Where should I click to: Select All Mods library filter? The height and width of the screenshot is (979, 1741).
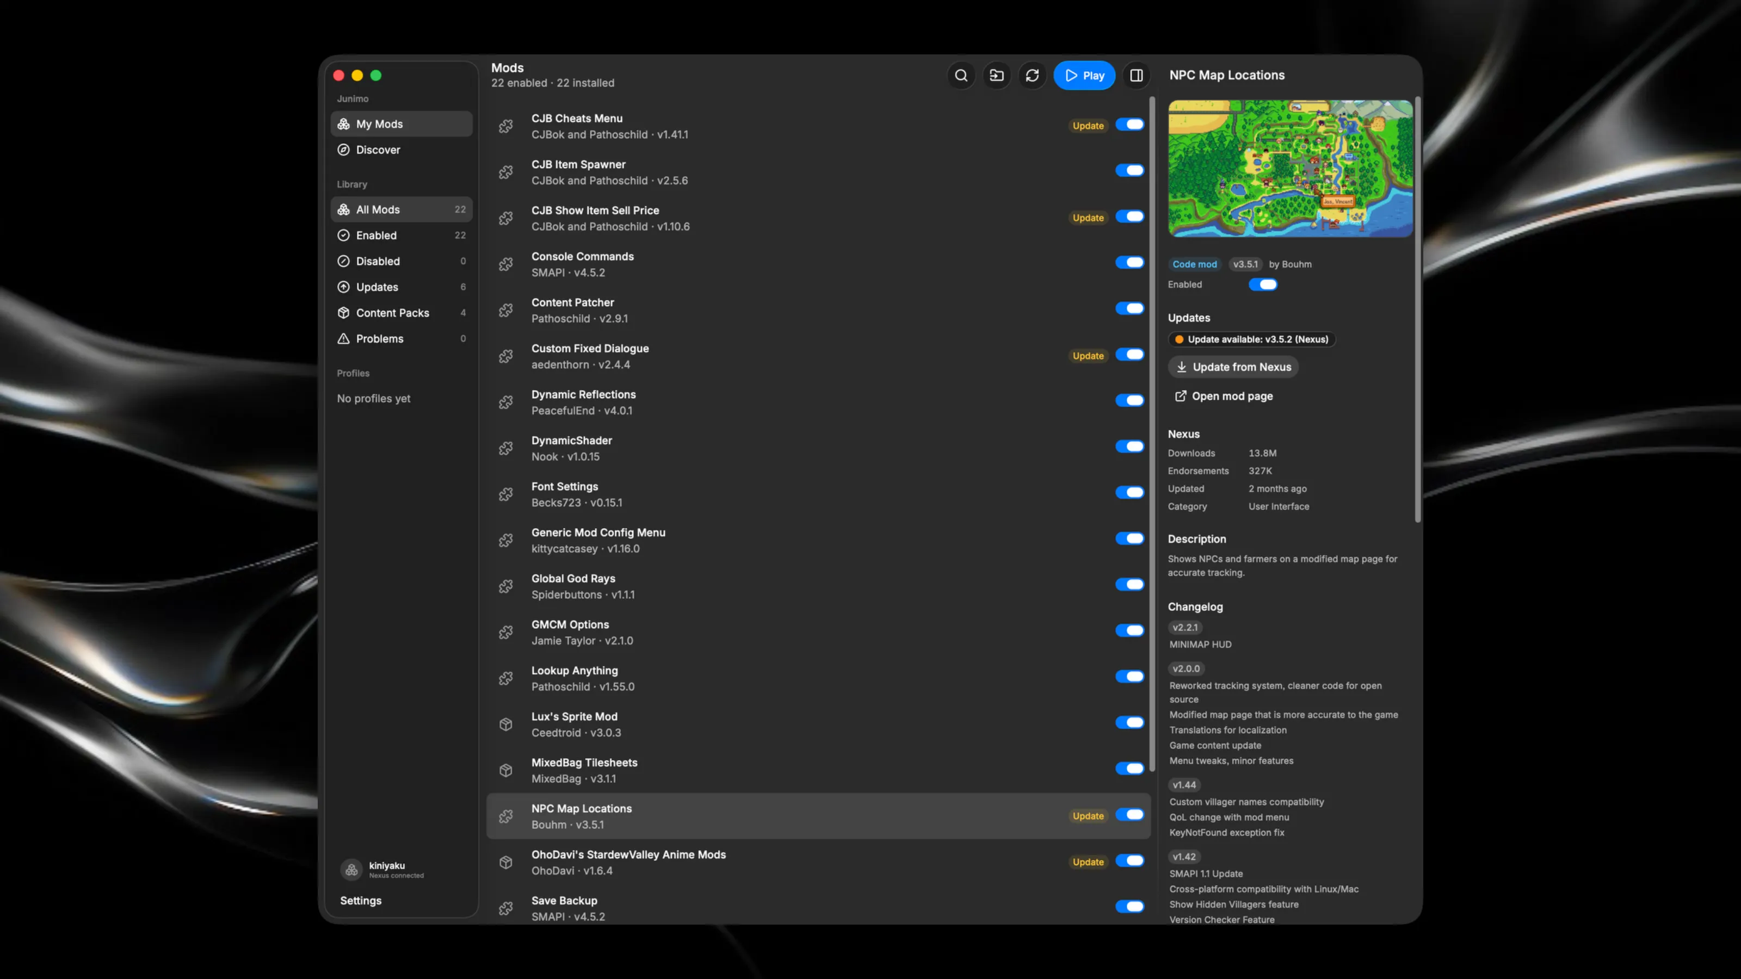pyautogui.click(x=402, y=209)
